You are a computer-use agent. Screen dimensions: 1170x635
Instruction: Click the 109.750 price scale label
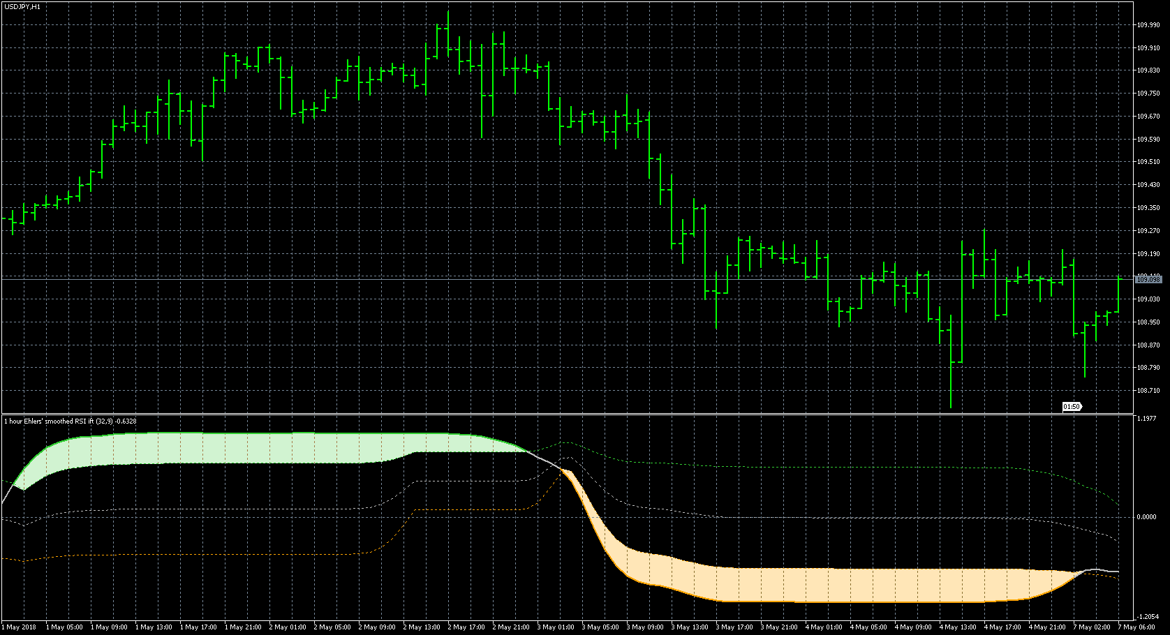[x=1148, y=94]
